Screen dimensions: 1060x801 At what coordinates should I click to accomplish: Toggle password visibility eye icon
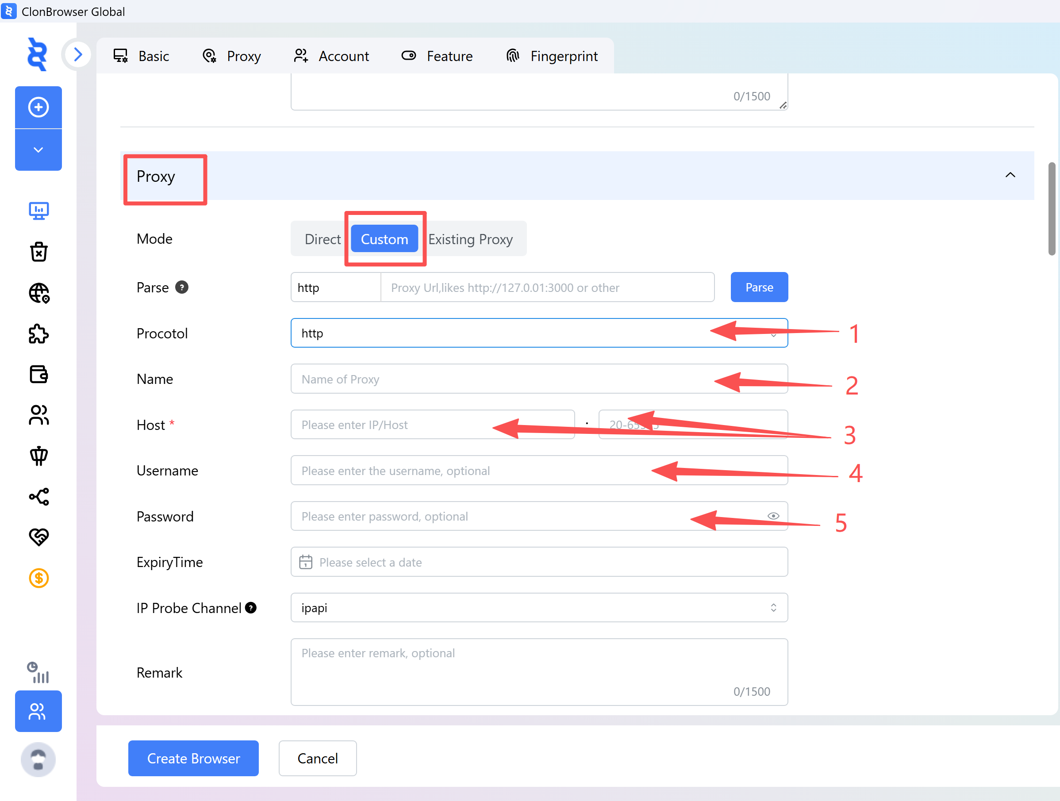pyautogui.click(x=773, y=516)
